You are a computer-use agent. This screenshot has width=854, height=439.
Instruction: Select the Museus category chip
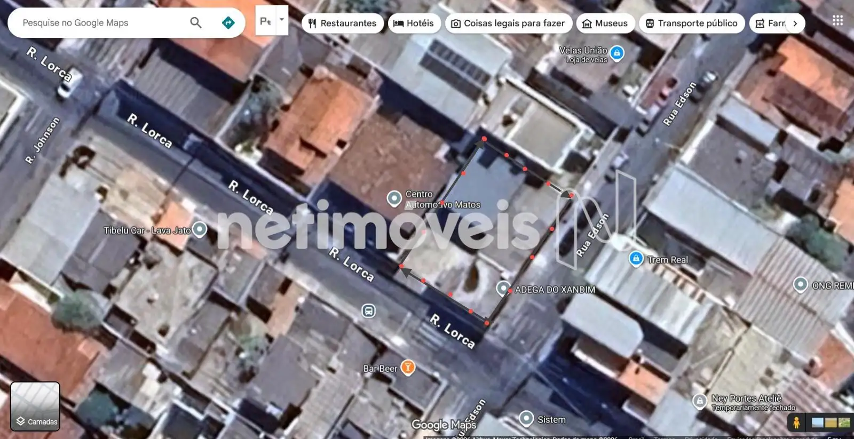(x=605, y=23)
